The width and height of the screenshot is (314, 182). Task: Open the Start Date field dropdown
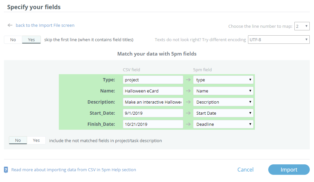tap(223, 113)
